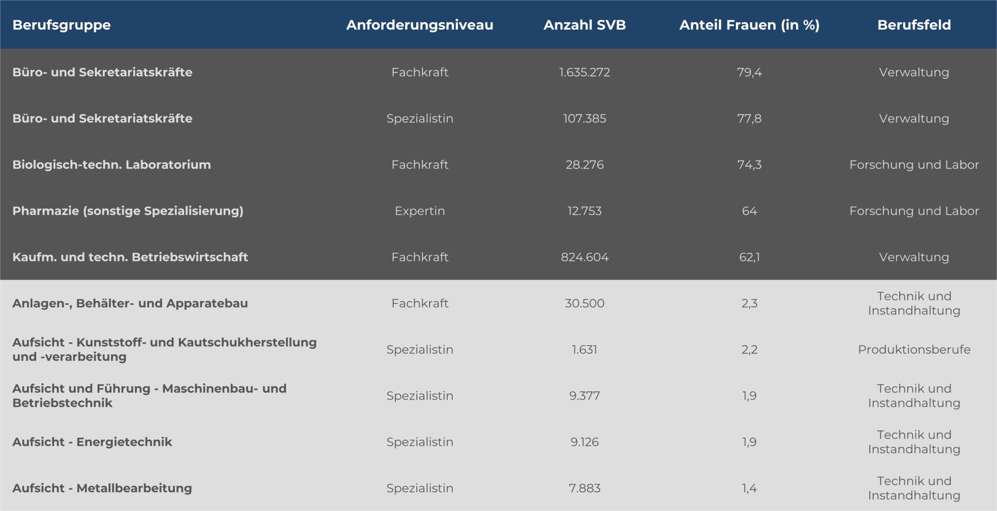The image size is (997, 511).
Task: Select the 77,8 women share cell
Action: pyautogui.click(x=749, y=119)
